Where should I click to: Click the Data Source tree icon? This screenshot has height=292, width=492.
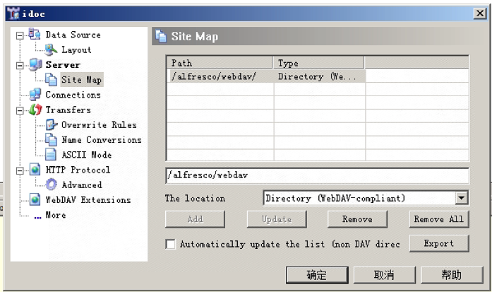coord(35,35)
